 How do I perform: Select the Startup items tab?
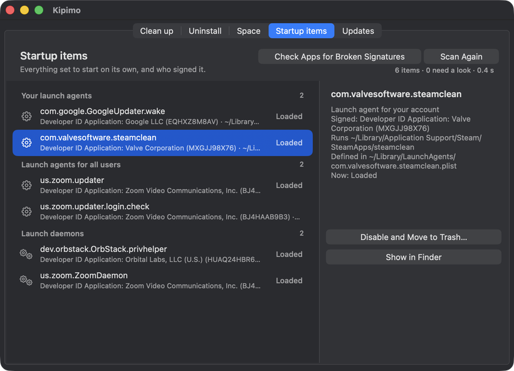[x=302, y=31]
